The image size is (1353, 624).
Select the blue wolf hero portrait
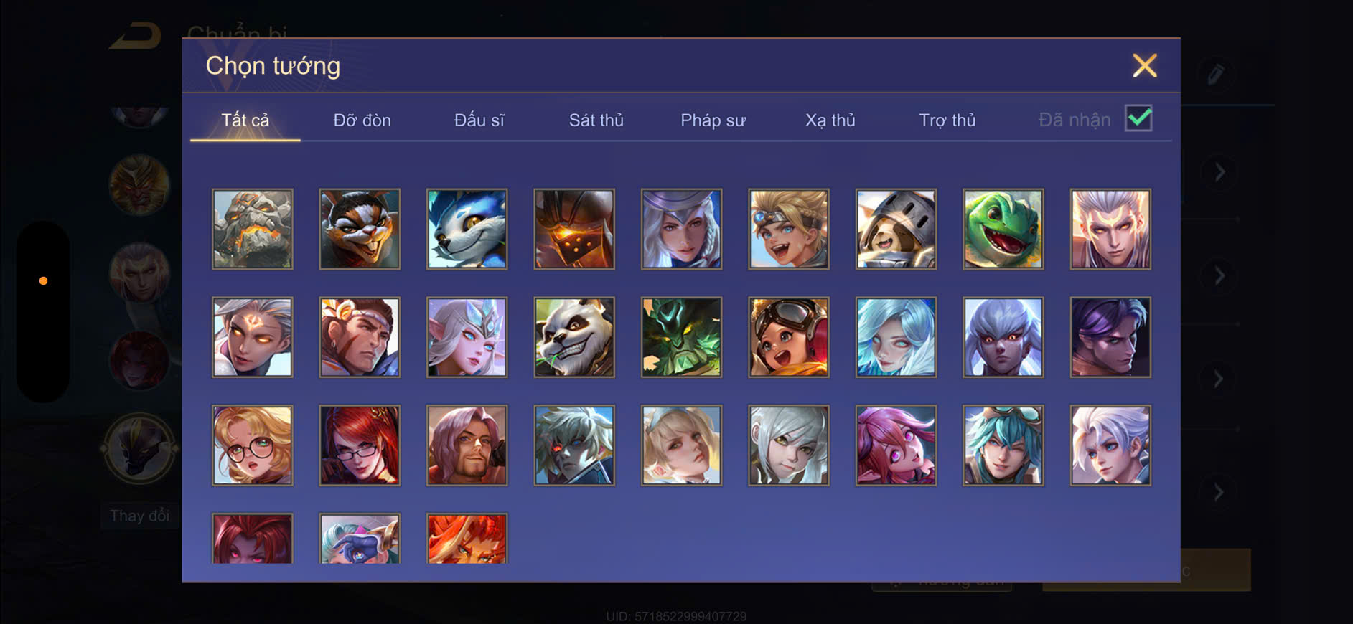tap(467, 230)
